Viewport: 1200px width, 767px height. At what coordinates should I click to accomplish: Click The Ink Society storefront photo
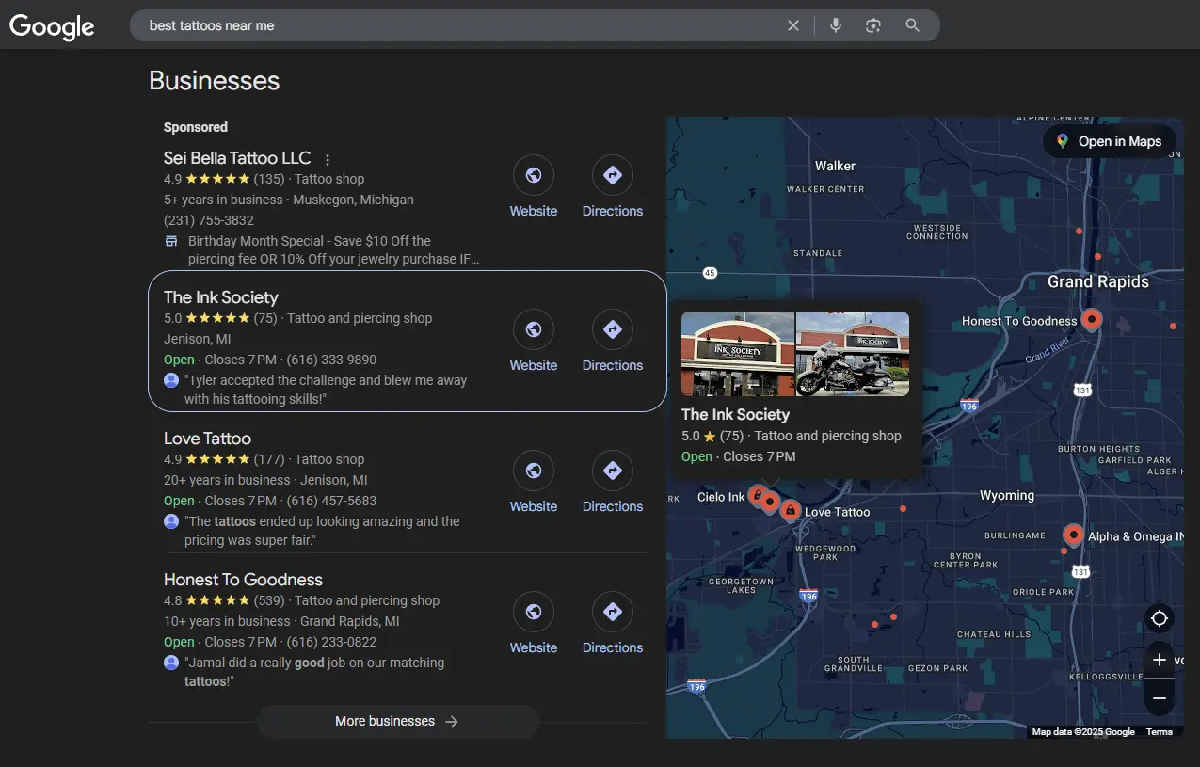(x=738, y=354)
